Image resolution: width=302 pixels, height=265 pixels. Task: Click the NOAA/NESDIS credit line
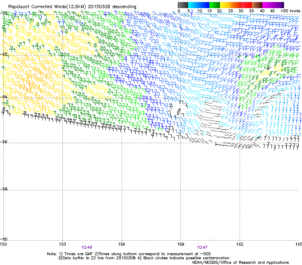pos(240,262)
